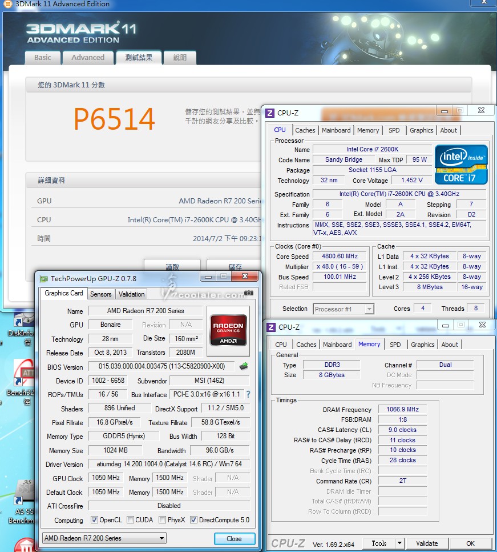Open the Tools dropdown arrow in CPU-Z
The image size is (497, 552).
[x=399, y=543]
